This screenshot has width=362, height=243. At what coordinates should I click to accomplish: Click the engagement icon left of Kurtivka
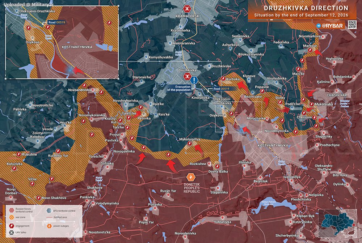click(x=223, y=78)
